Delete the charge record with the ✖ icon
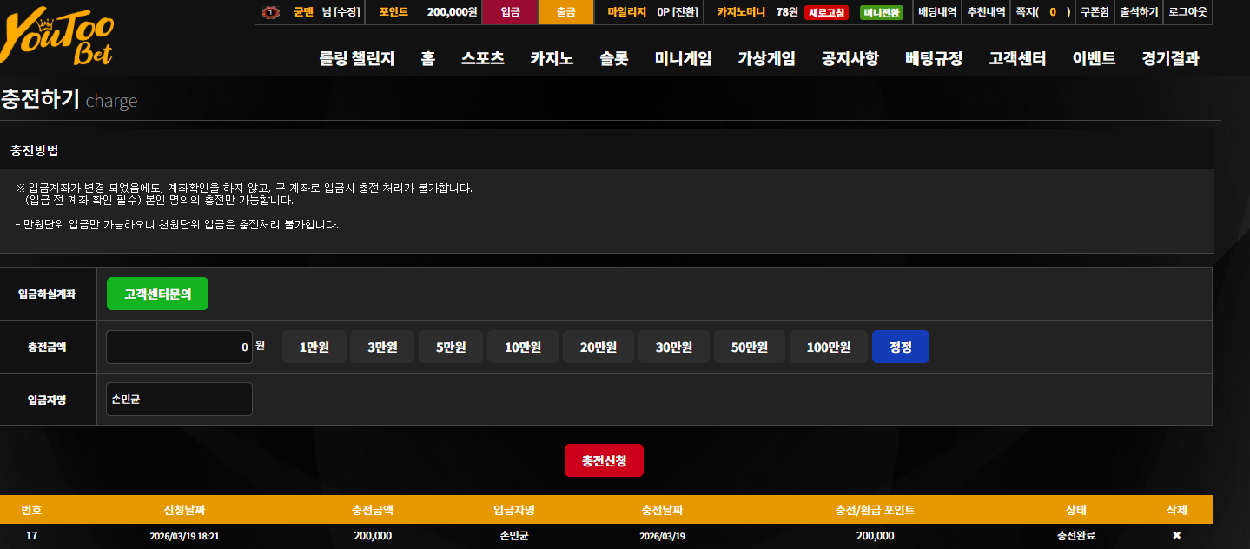1250x549 pixels. click(x=1176, y=535)
